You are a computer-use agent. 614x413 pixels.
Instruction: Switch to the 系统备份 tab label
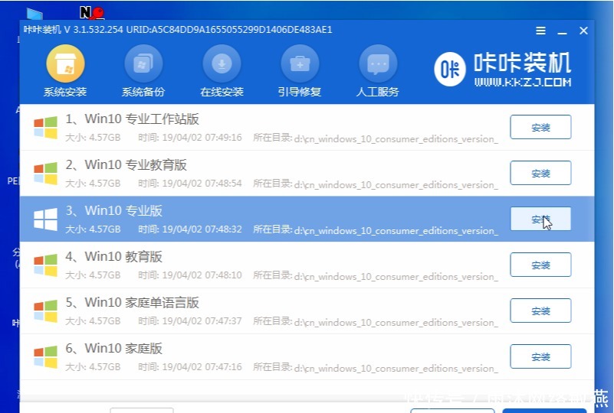(x=143, y=92)
